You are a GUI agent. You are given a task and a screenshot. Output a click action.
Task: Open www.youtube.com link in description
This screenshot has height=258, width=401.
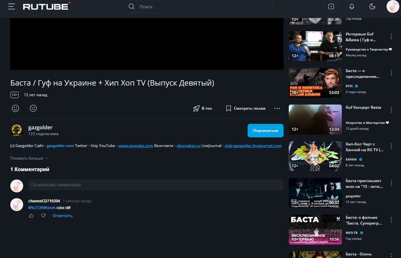pos(135,146)
